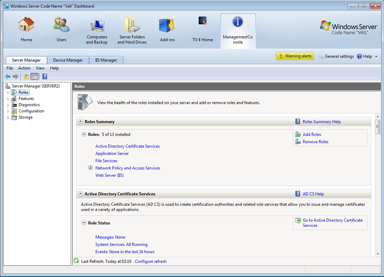Image resolution: width=384 pixels, height=277 pixels.
Task: Click the Server Manager (SERVER2) root icon
Action: point(8,86)
